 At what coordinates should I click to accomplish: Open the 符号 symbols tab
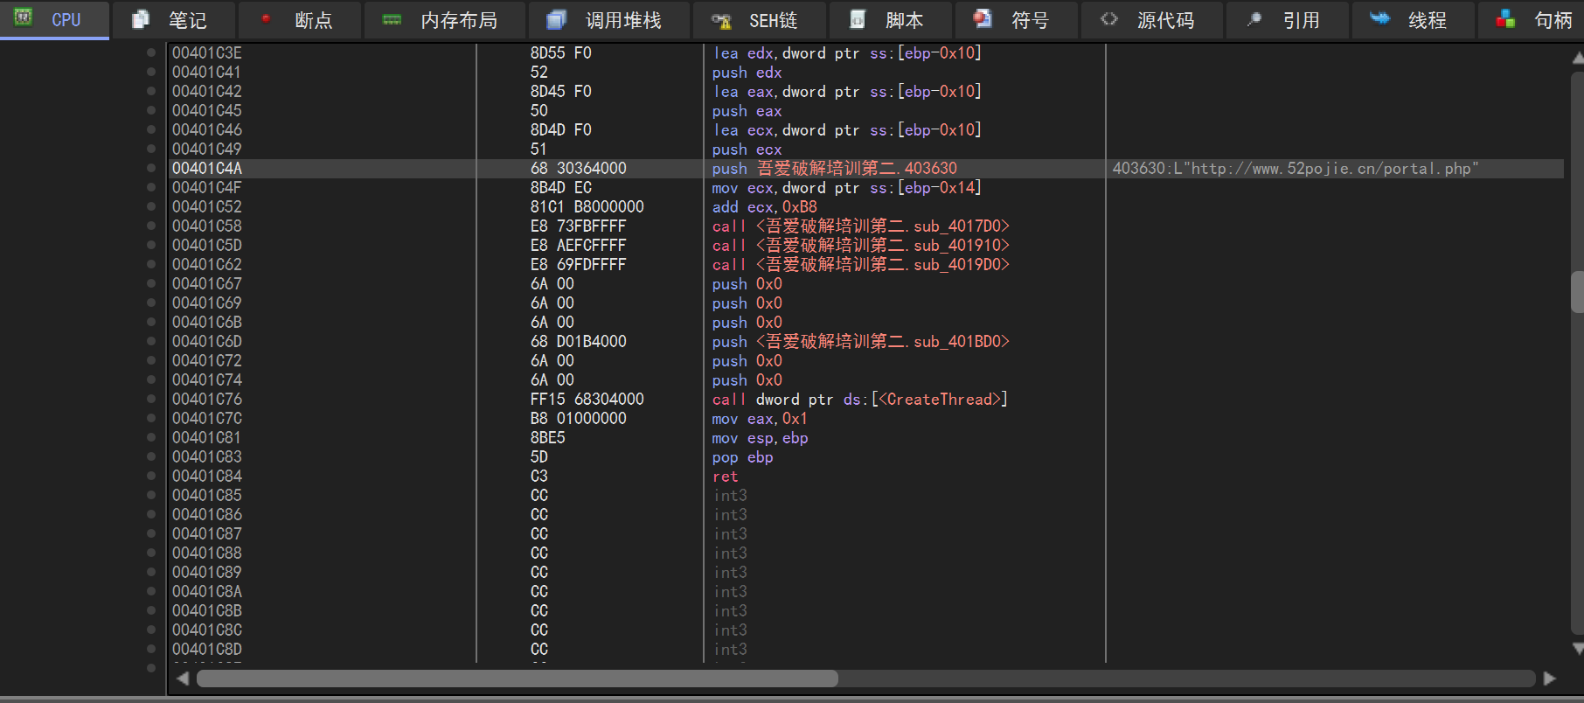click(1016, 20)
